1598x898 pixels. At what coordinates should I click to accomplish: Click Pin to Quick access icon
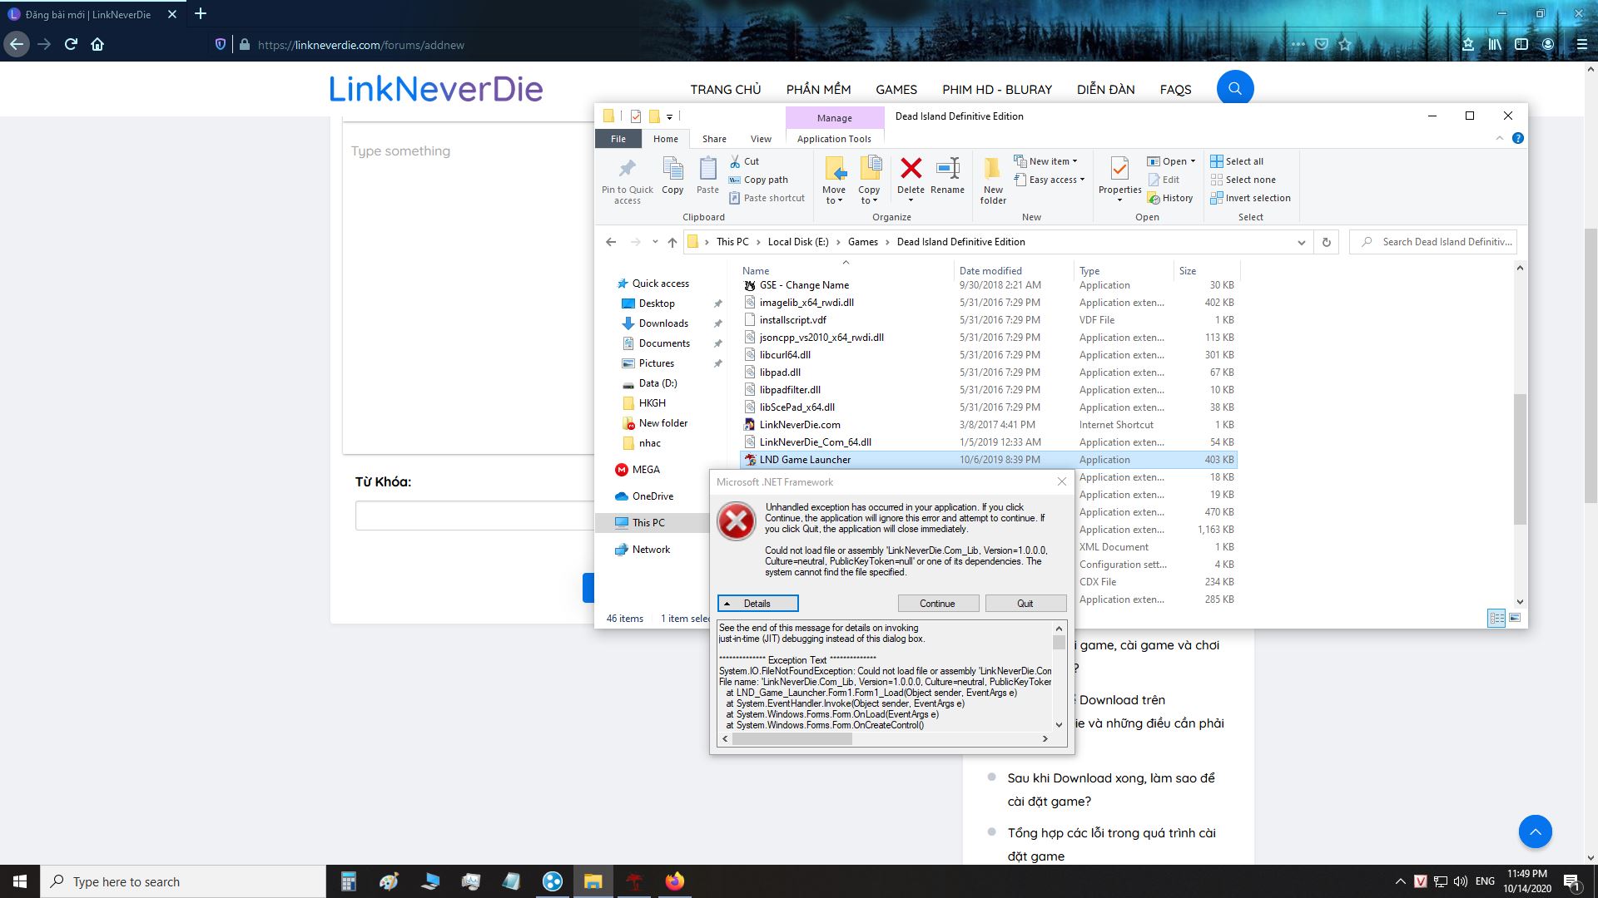pyautogui.click(x=627, y=169)
